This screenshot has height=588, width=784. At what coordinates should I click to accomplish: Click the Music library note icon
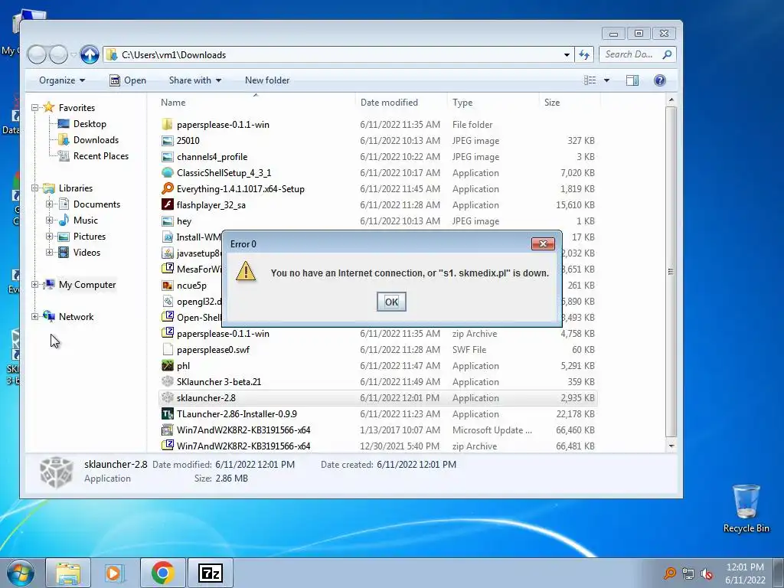click(x=64, y=220)
